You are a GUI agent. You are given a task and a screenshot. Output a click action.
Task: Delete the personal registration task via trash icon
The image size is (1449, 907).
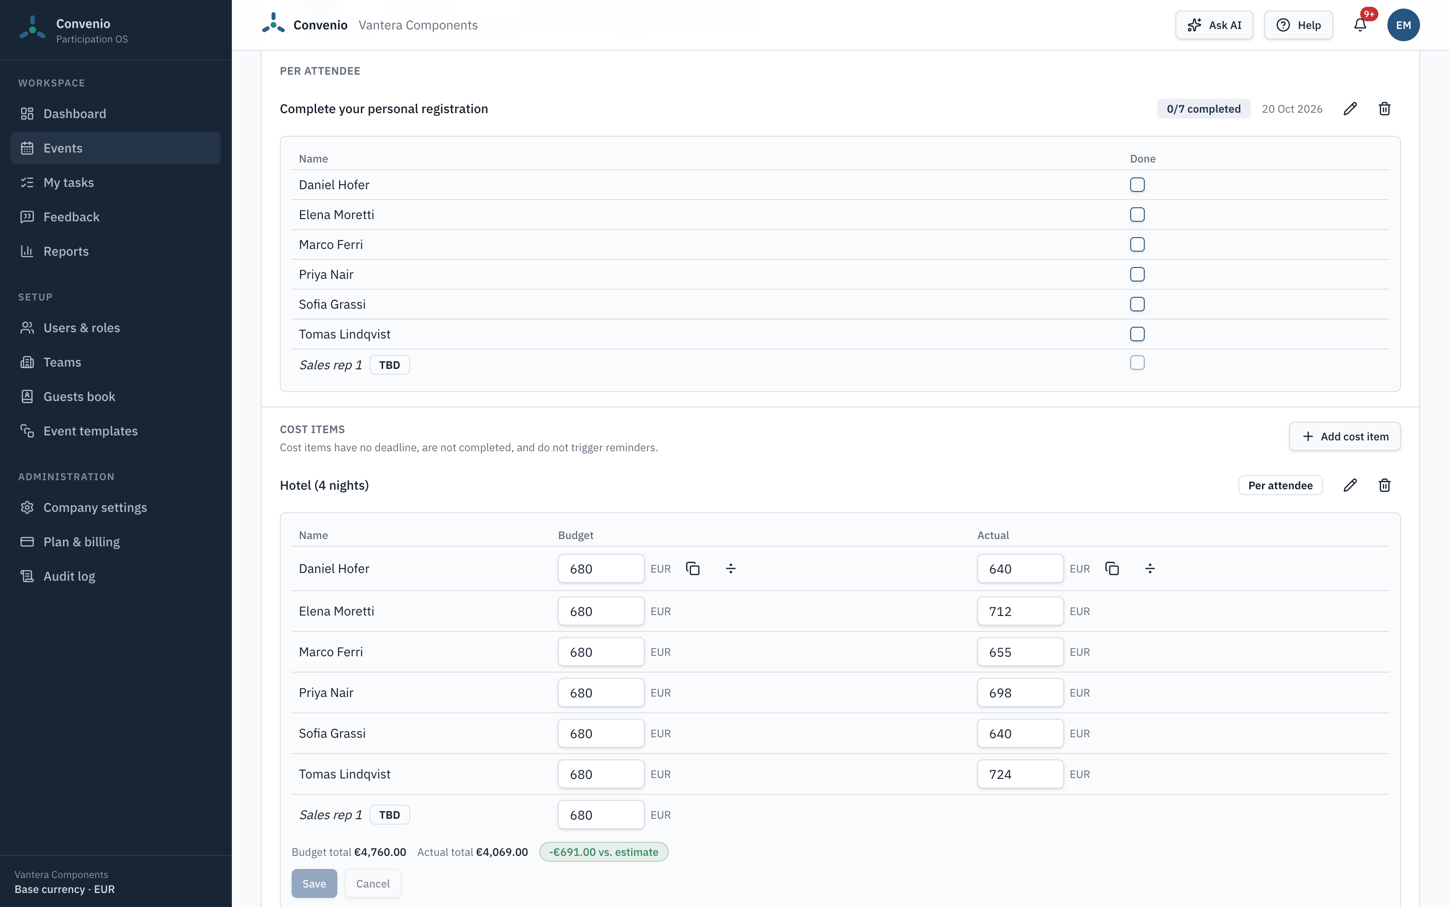tap(1385, 109)
